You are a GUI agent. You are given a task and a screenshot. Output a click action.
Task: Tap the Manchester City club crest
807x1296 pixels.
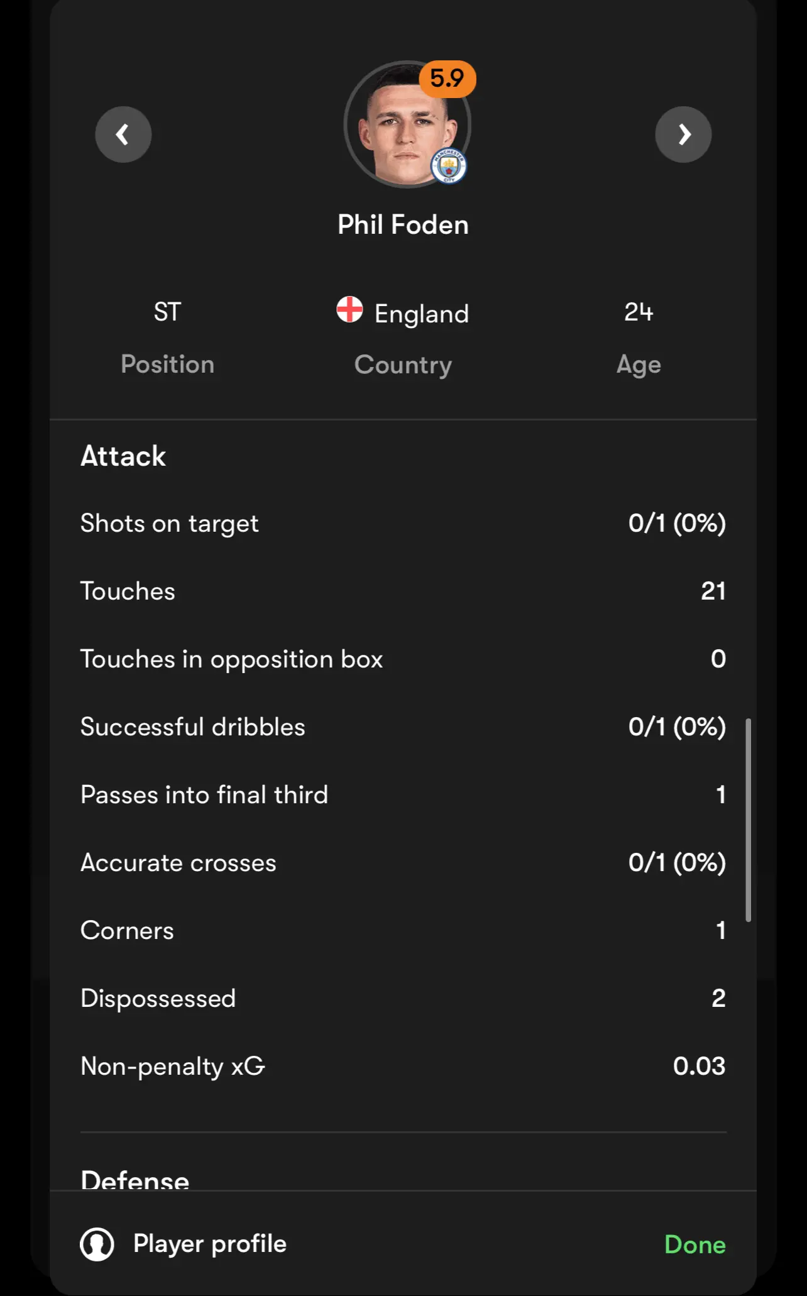point(449,167)
